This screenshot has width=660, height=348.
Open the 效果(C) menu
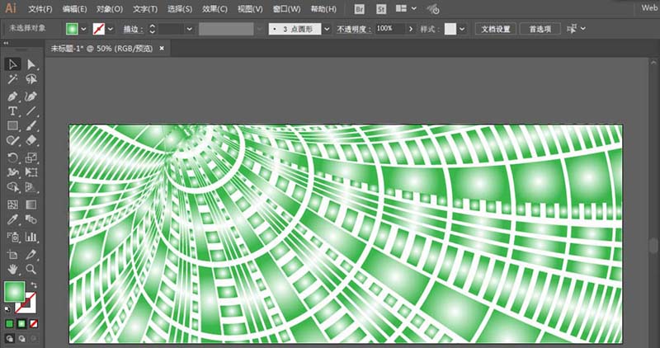coord(214,9)
